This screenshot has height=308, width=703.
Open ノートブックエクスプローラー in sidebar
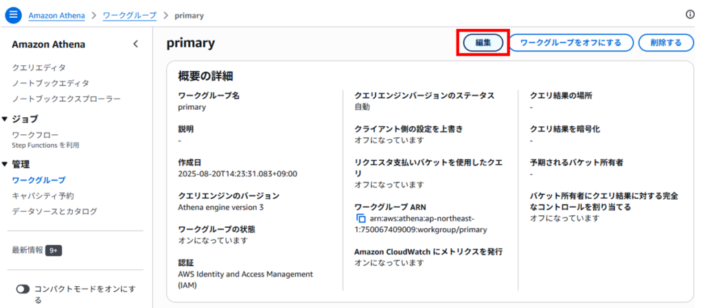[67, 99]
